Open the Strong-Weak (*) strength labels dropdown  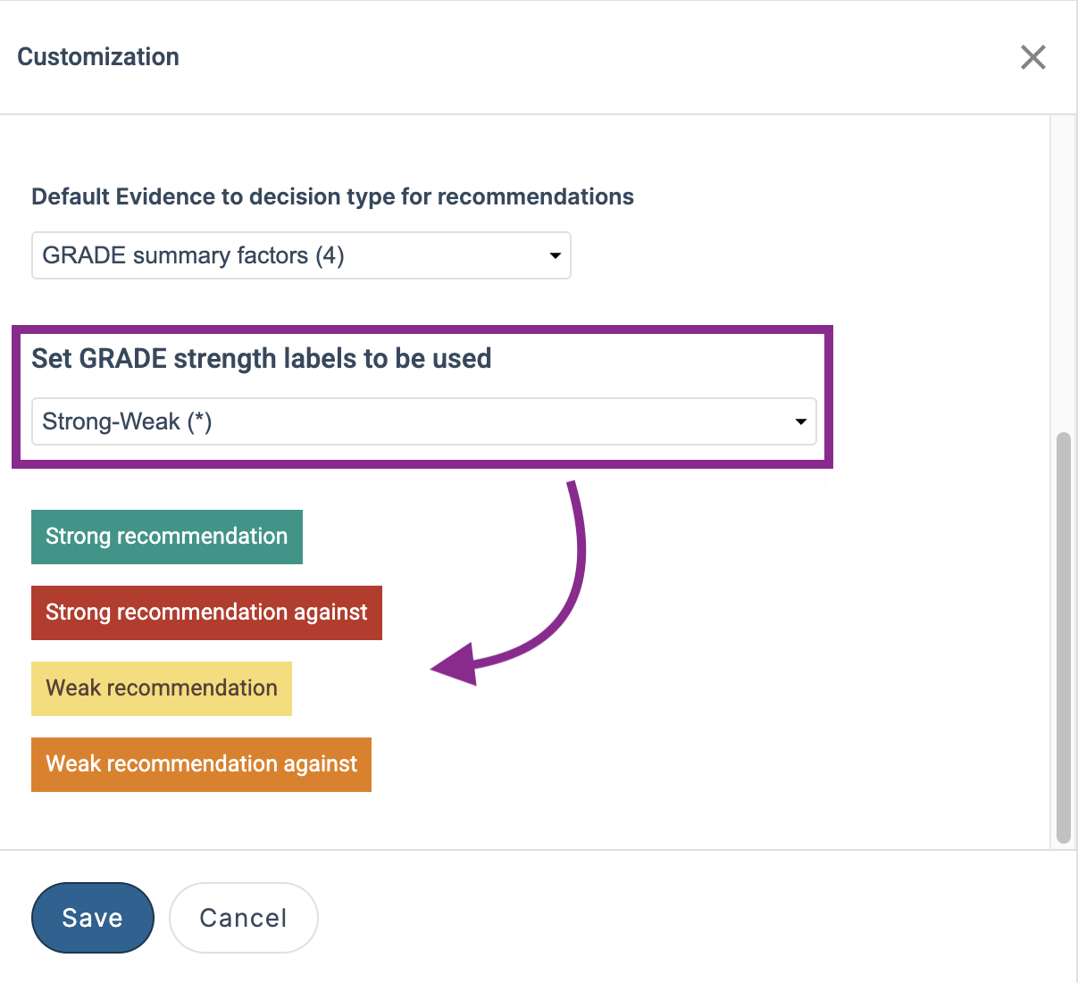click(x=424, y=421)
